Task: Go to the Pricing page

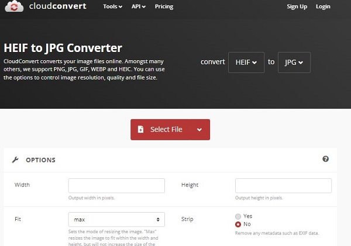Action: [x=164, y=6]
